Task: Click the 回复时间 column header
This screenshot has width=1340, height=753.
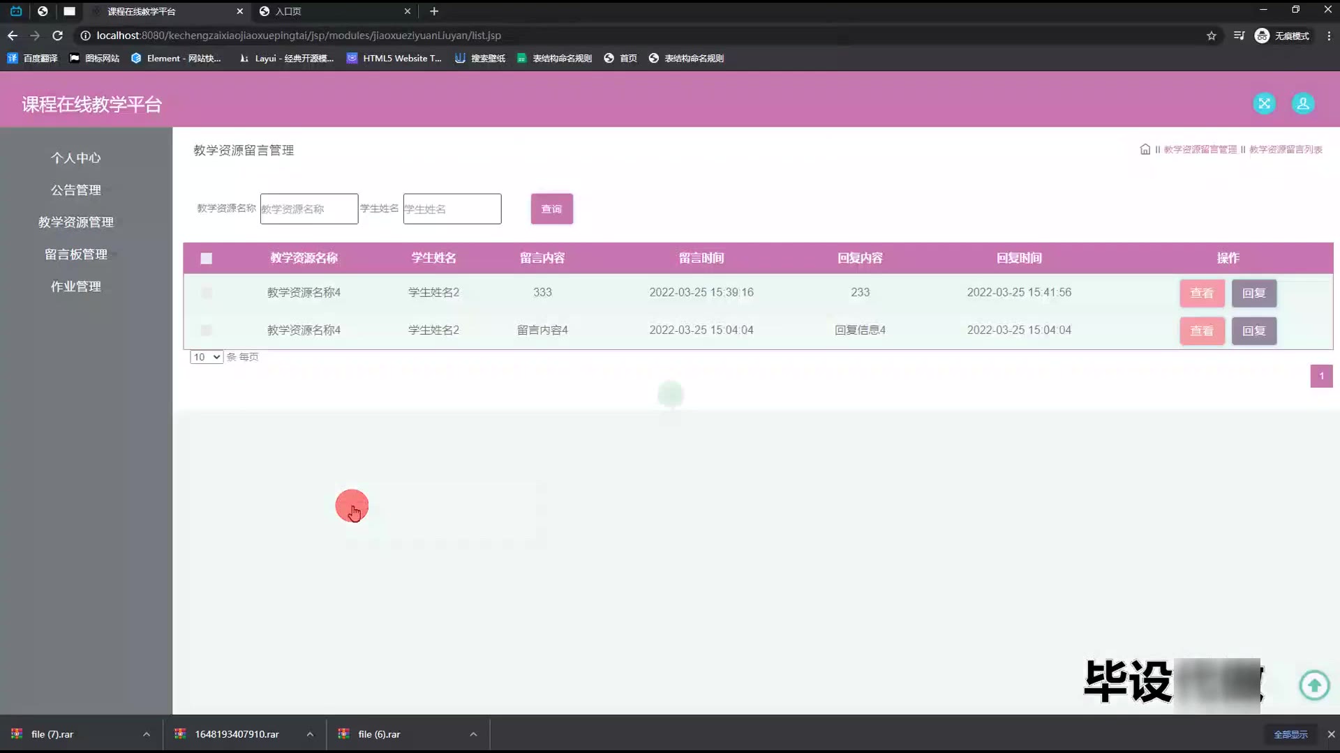Action: click(1019, 258)
